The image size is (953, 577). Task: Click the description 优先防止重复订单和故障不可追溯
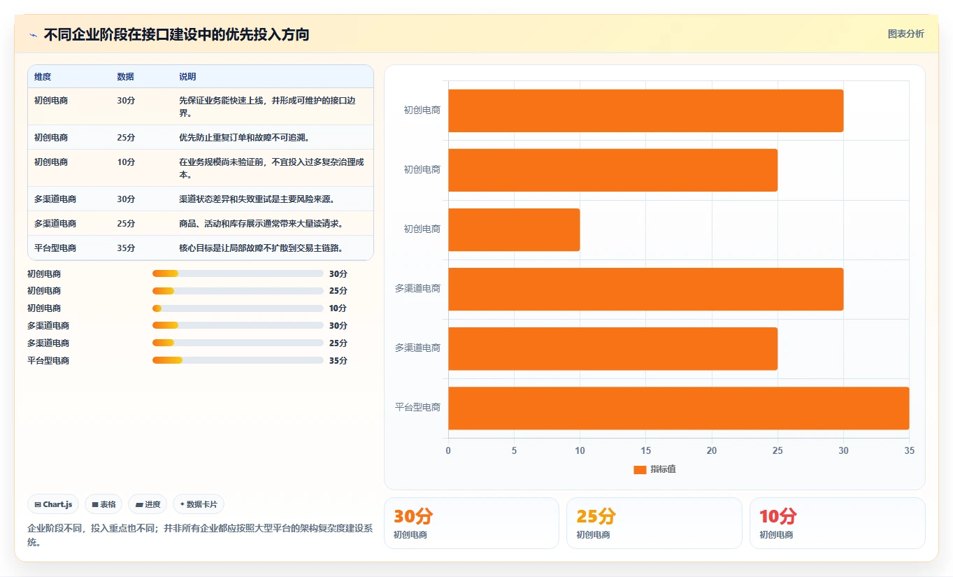[244, 138]
